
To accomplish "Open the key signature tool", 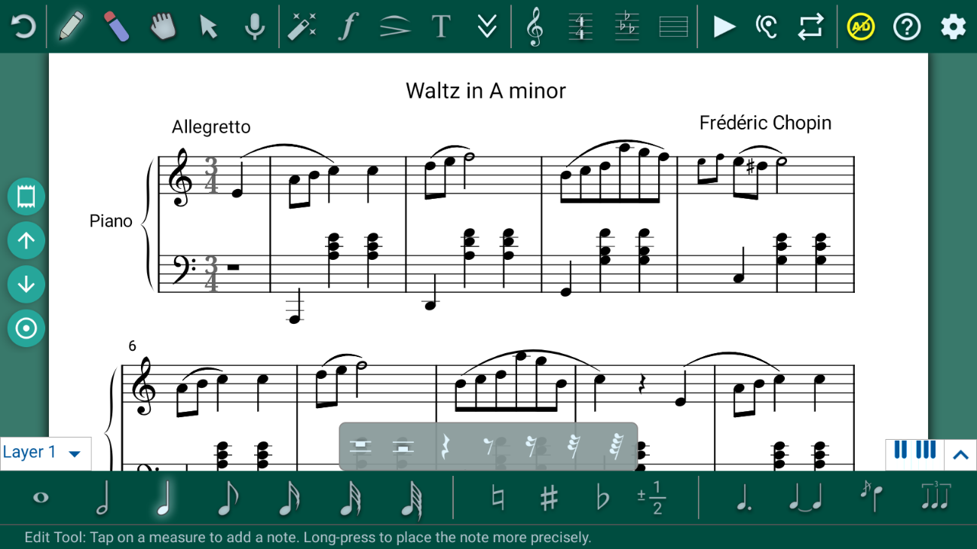I will (x=626, y=27).
